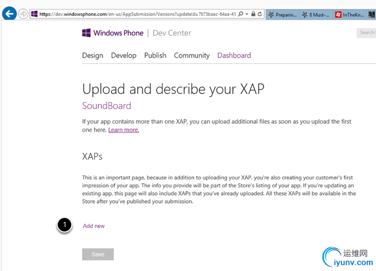The width and height of the screenshot is (376, 271).
Task: Click the refresh page icon
Action: [260, 14]
